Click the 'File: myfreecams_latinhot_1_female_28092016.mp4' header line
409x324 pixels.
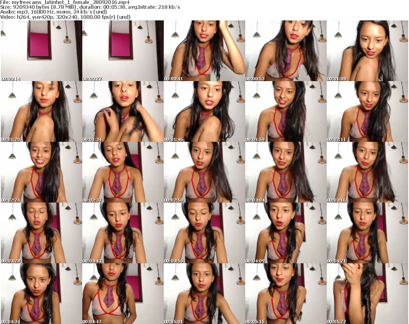point(65,2)
